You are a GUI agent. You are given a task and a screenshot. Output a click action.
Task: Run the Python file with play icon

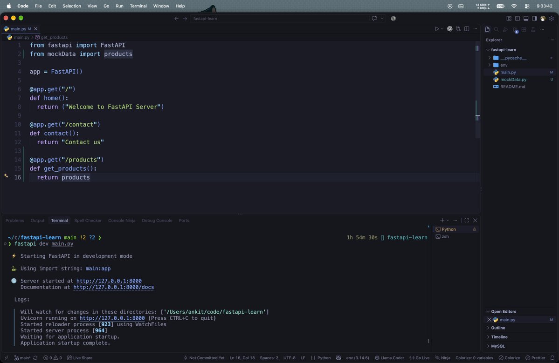[x=437, y=29]
